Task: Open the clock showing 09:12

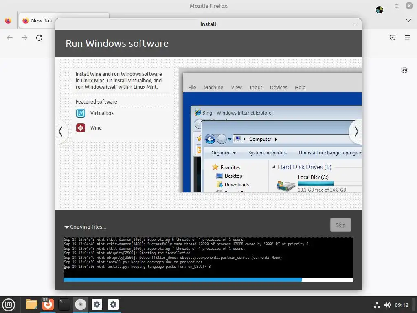Action: pyautogui.click(x=401, y=305)
